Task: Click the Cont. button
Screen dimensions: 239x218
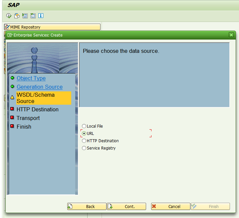Action: (126, 206)
